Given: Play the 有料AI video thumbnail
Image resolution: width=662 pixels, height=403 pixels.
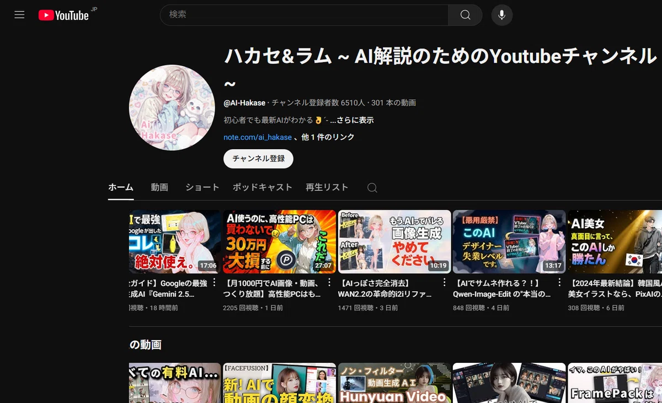Looking at the screenshot, I should (x=175, y=383).
